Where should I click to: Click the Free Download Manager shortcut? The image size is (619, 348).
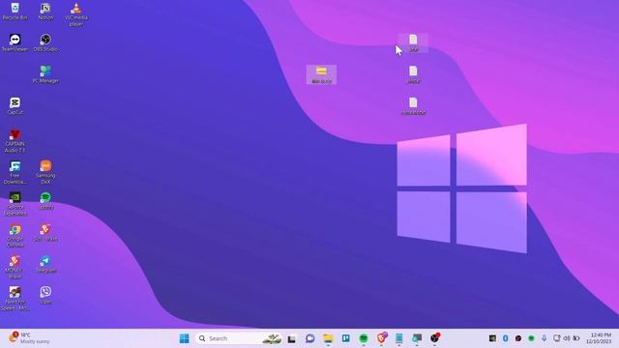(15, 172)
